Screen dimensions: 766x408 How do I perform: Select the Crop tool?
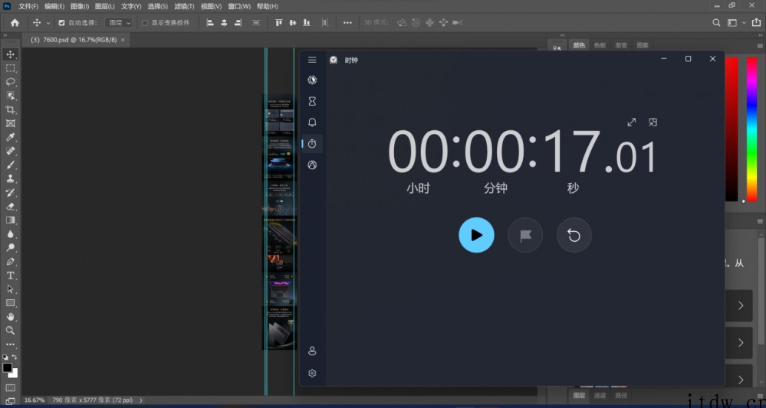pyautogui.click(x=11, y=109)
